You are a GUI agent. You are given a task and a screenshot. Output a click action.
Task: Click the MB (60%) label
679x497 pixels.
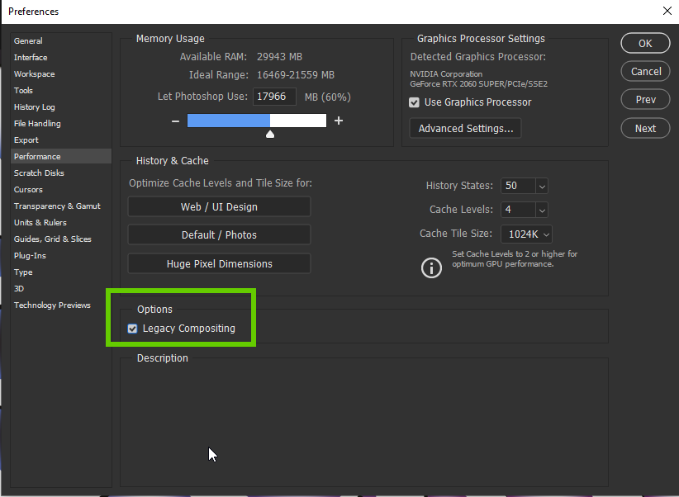(328, 97)
